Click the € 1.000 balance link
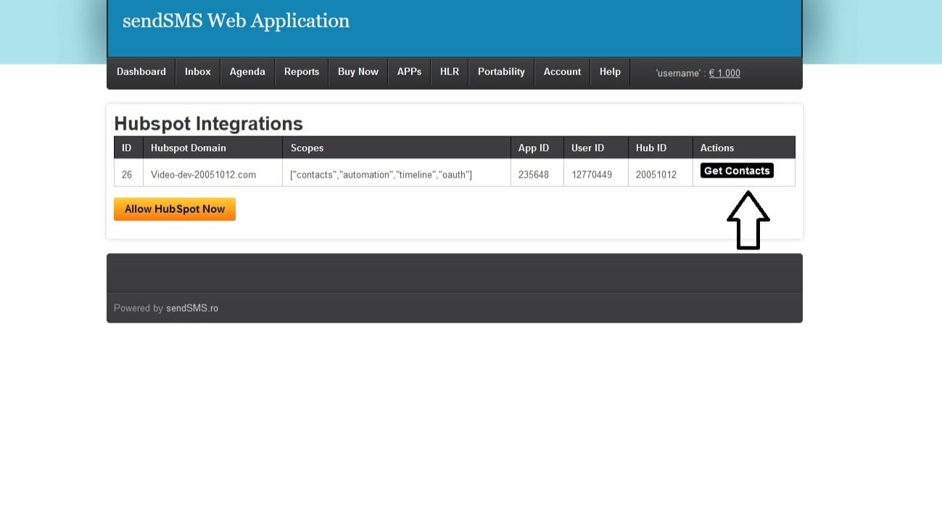Screen dimensions: 942x530 [x=724, y=73]
